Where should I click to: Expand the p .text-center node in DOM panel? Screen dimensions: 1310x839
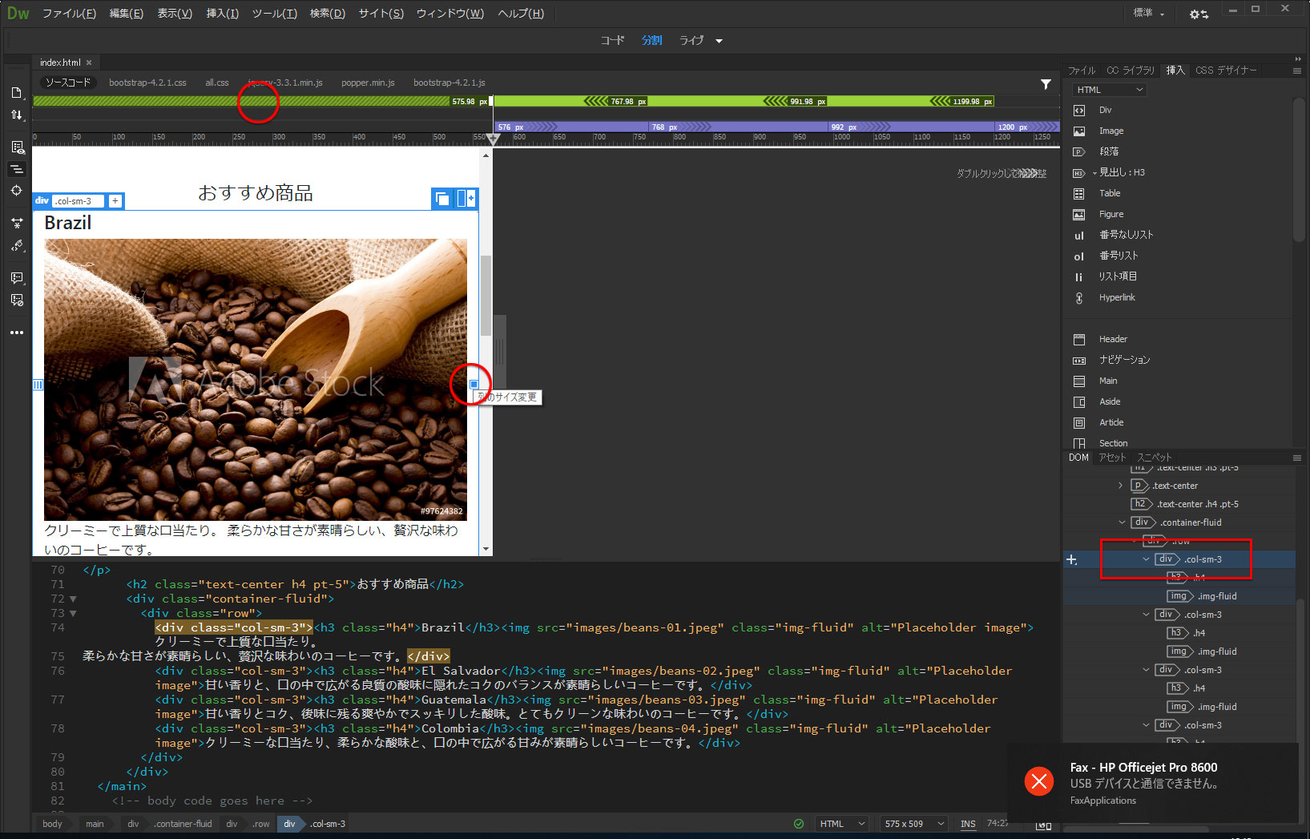click(x=1120, y=486)
